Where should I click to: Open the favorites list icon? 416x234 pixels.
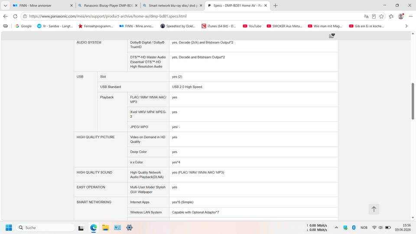(x=391, y=16)
